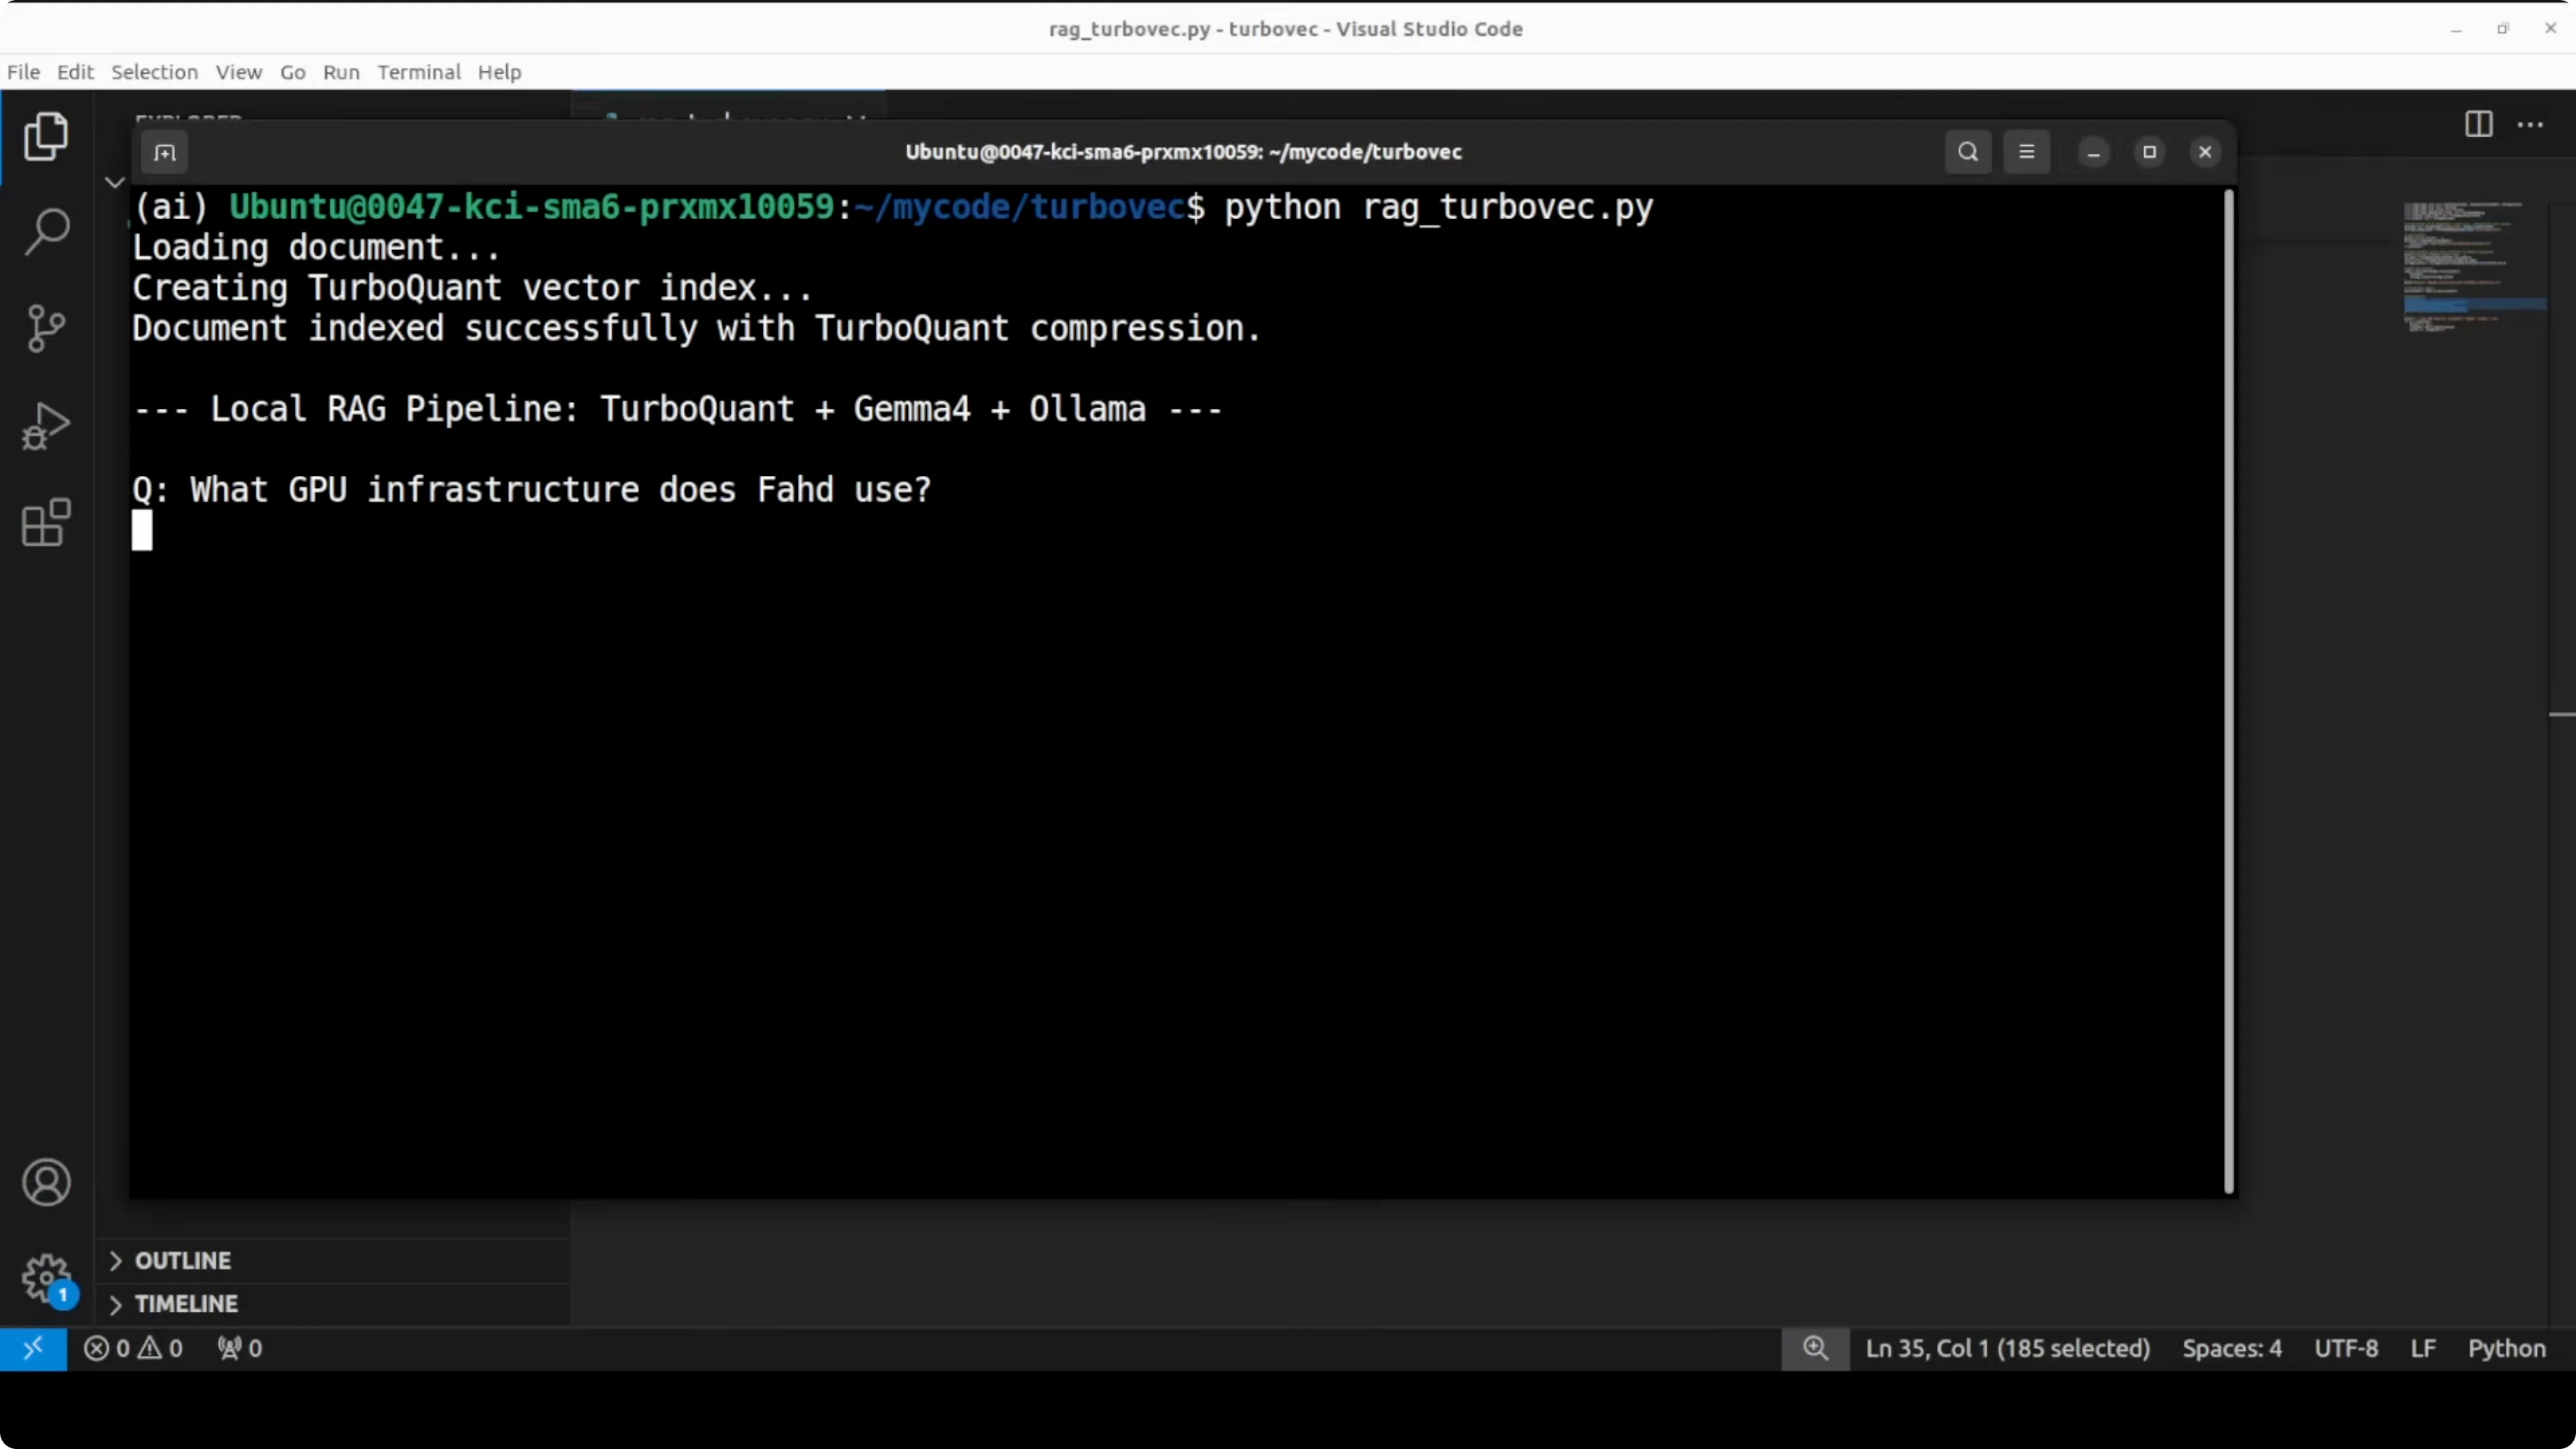
Task: Open the editor More Actions ellipsis
Action: 2530,125
